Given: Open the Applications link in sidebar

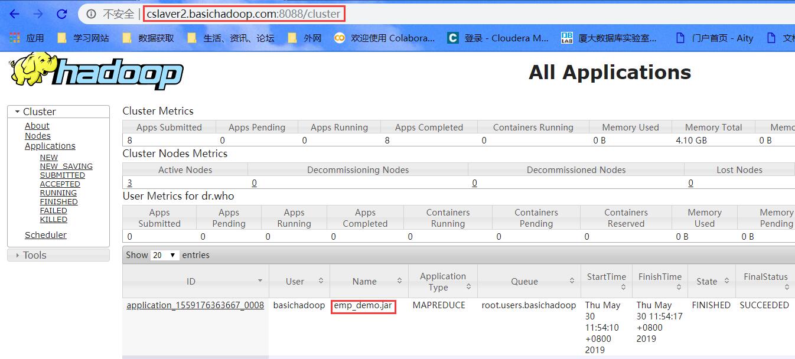Looking at the screenshot, I should point(50,146).
